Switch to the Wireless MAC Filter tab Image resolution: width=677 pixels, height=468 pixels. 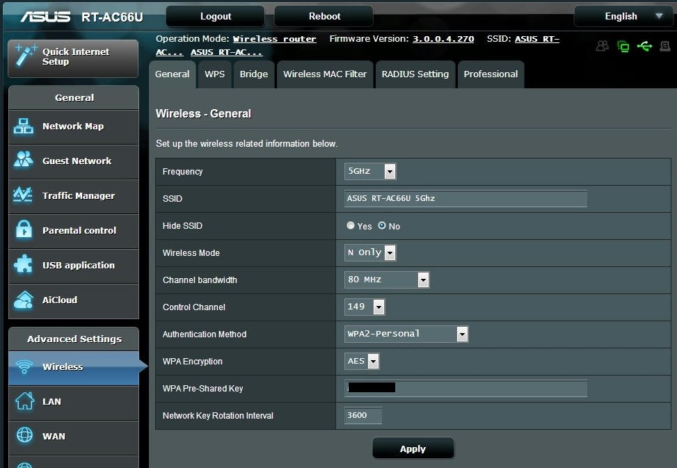pyautogui.click(x=325, y=74)
